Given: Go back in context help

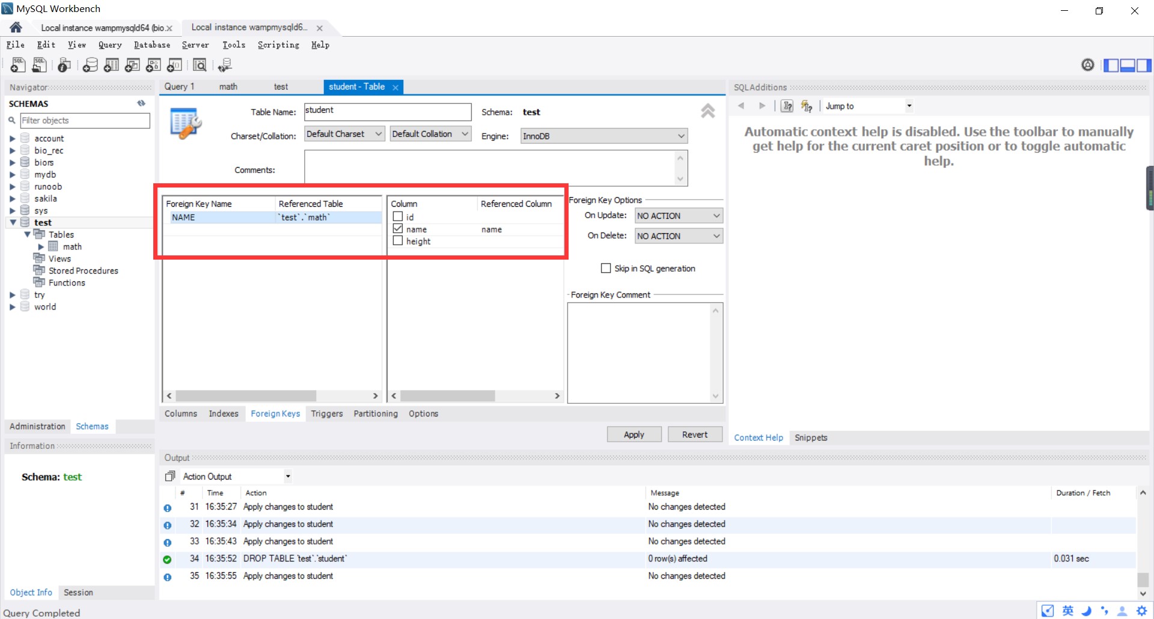Looking at the screenshot, I should pos(741,106).
